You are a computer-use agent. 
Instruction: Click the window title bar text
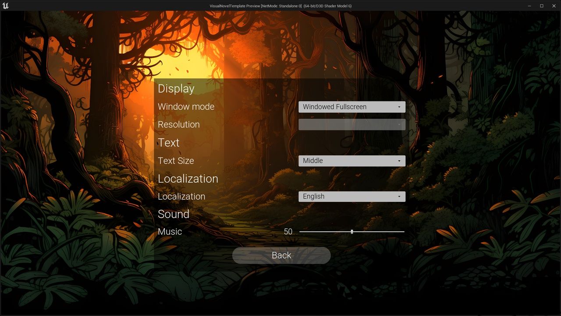coord(280,6)
